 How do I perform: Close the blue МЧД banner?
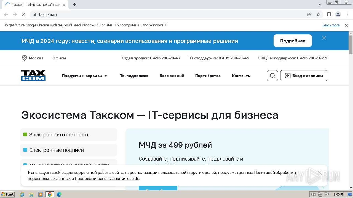[324, 38]
